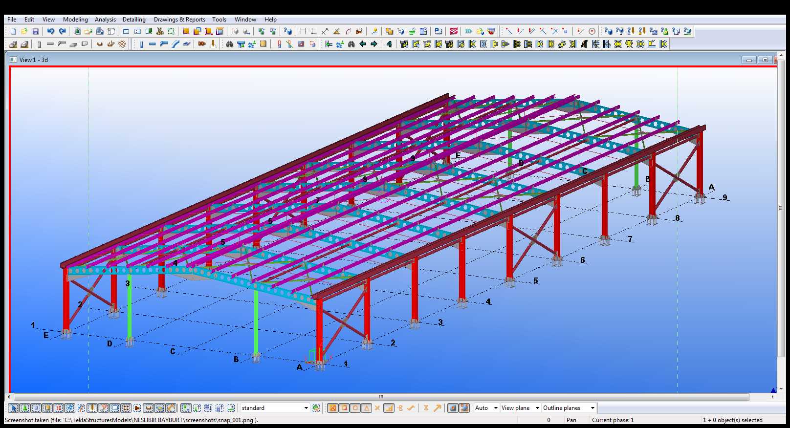The height and width of the screenshot is (428, 790).
Task: Click the 'Pan' status bar entry
Action: click(x=571, y=420)
